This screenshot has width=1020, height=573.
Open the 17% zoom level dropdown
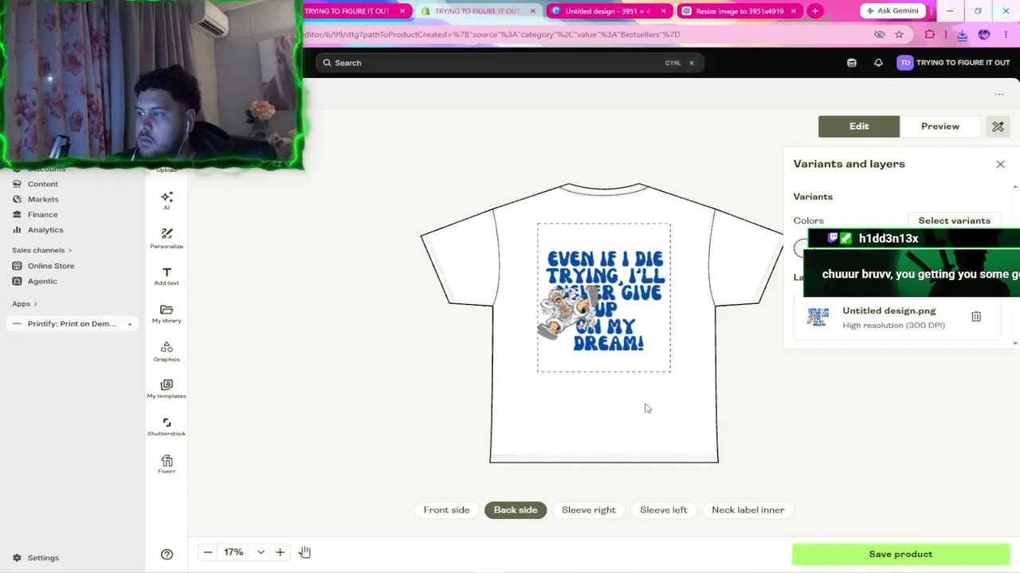click(244, 552)
